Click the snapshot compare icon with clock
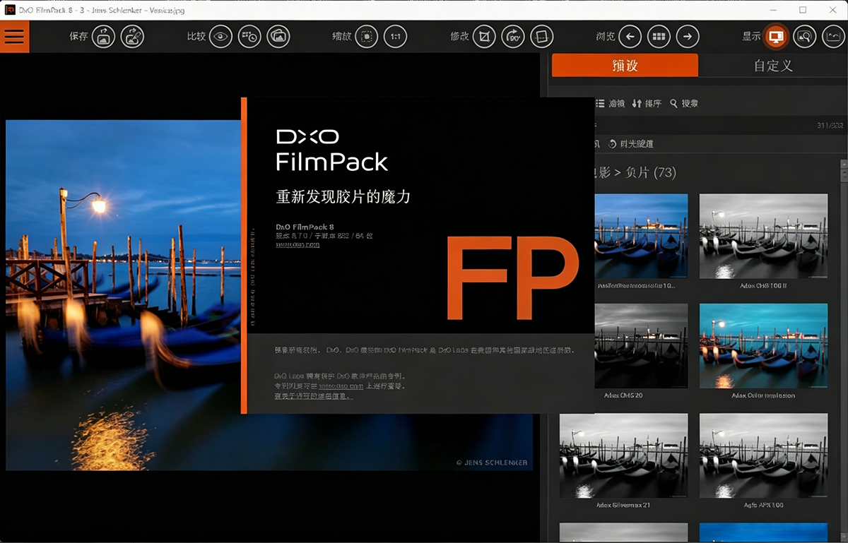848x543 pixels. tap(249, 37)
